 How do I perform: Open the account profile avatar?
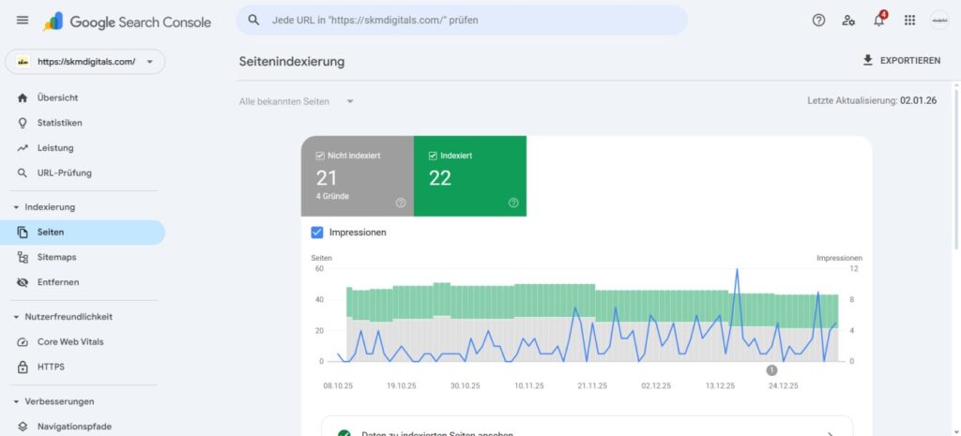click(x=938, y=21)
